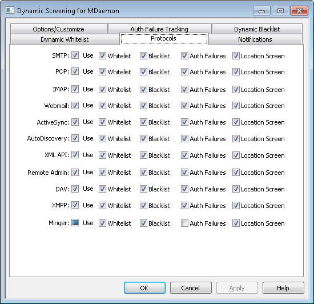Screen dimensions: 314x304
Task: Toggle Webmail Auth Failures checkbox
Action: click(x=184, y=105)
